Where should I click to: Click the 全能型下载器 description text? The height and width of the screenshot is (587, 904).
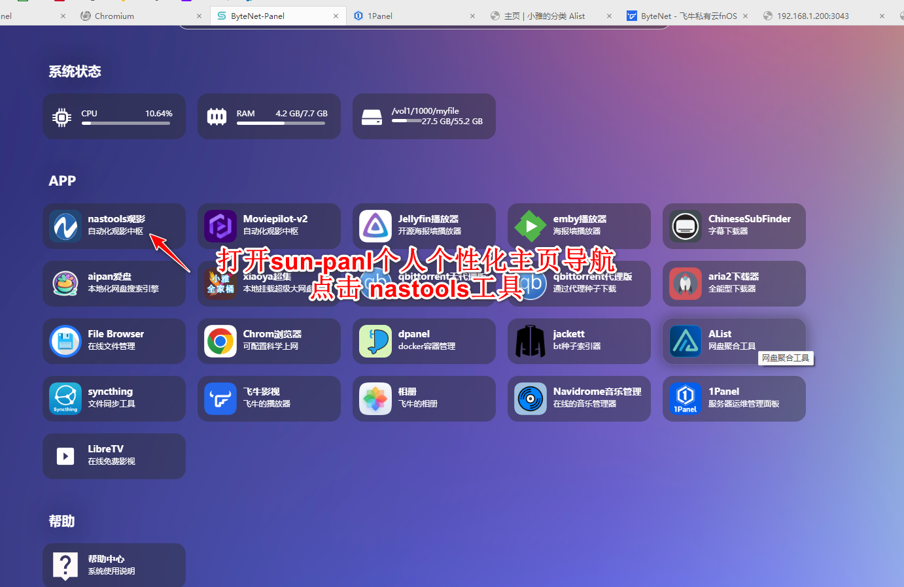pos(732,289)
